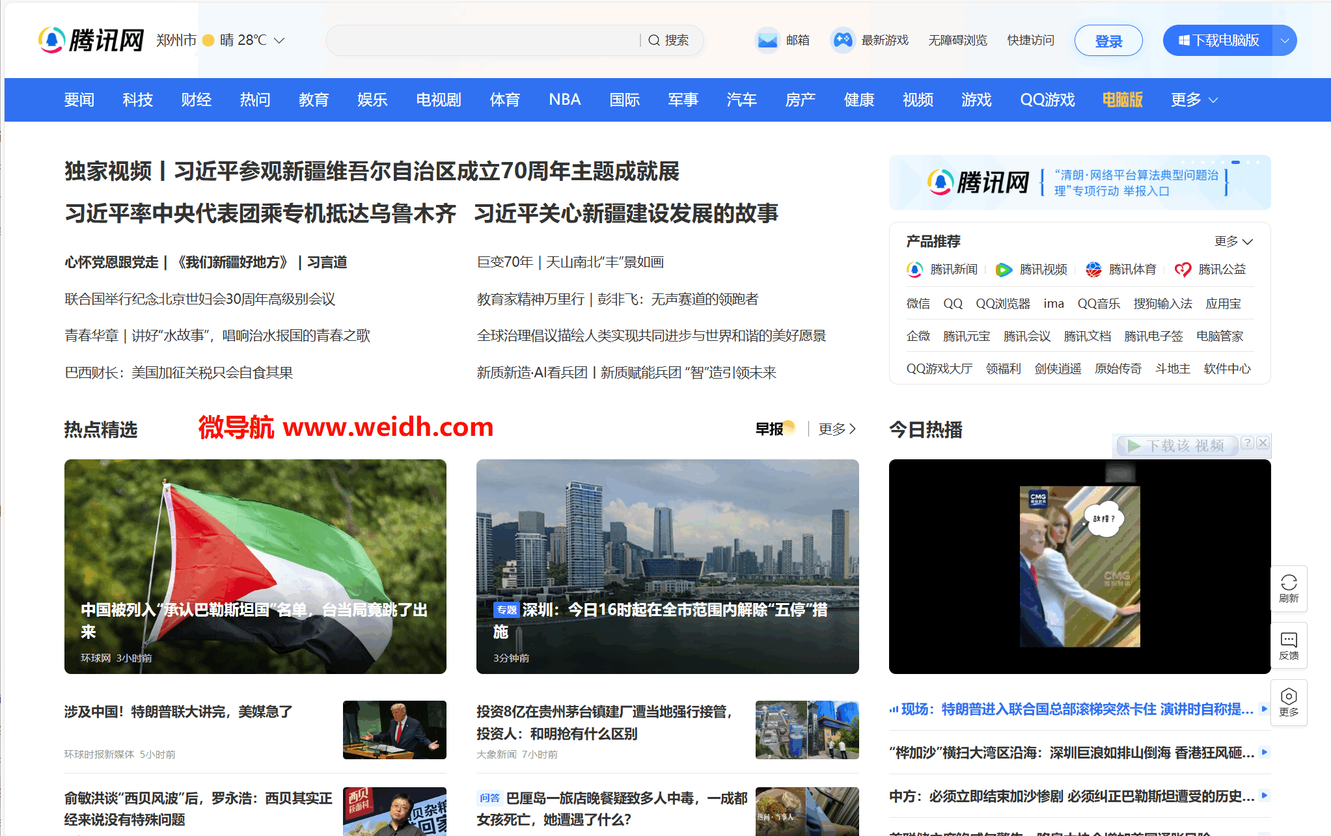
Task: Click the floating 更多 hexagon icon
Action: point(1289,695)
